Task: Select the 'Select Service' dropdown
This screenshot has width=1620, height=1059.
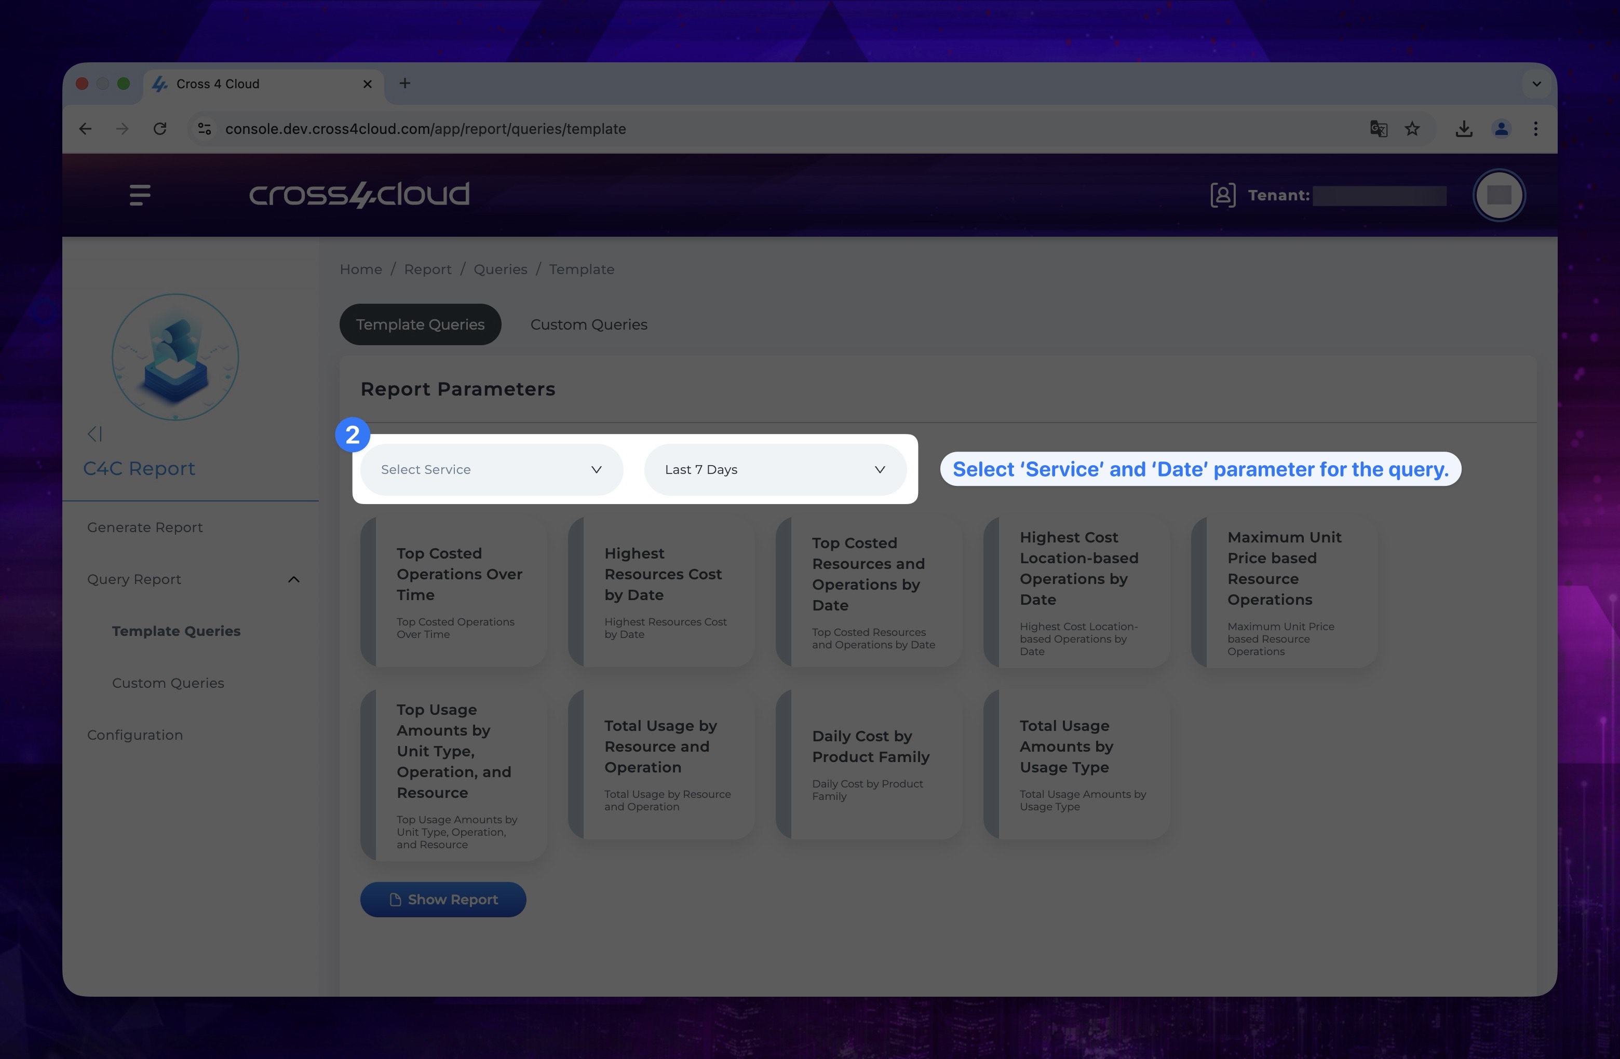Action: tap(489, 468)
